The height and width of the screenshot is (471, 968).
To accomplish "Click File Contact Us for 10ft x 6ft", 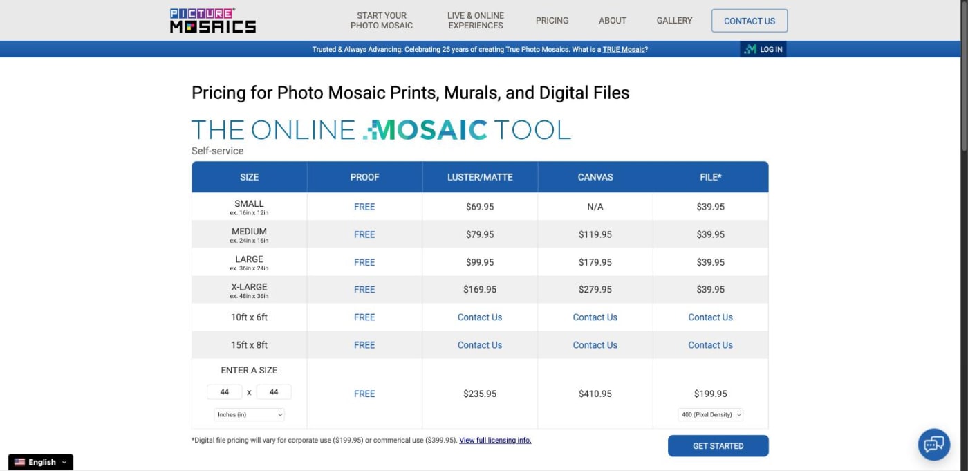I will click(x=710, y=317).
